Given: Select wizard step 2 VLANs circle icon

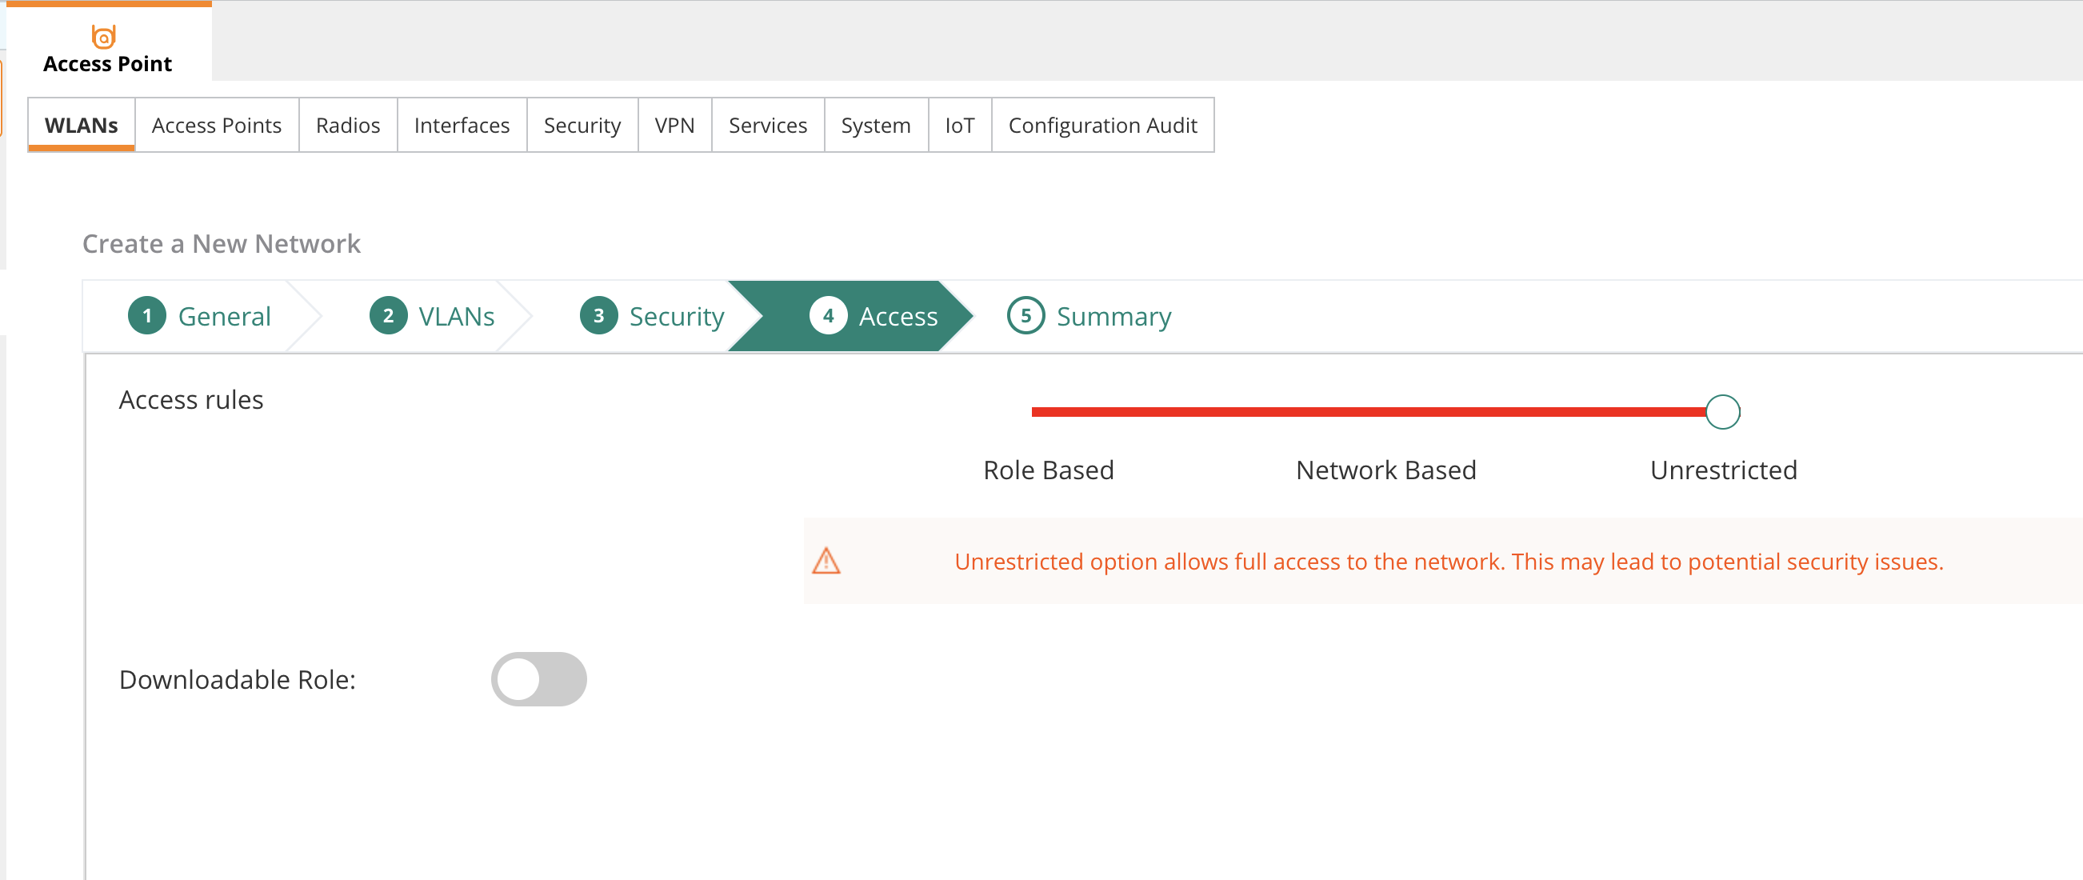Looking at the screenshot, I should click(389, 315).
